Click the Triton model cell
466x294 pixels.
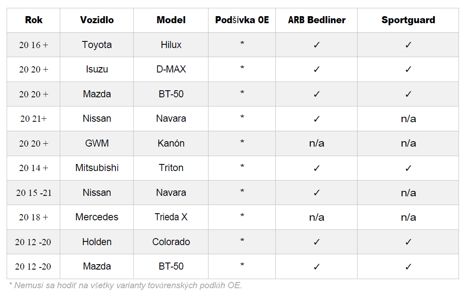click(171, 168)
